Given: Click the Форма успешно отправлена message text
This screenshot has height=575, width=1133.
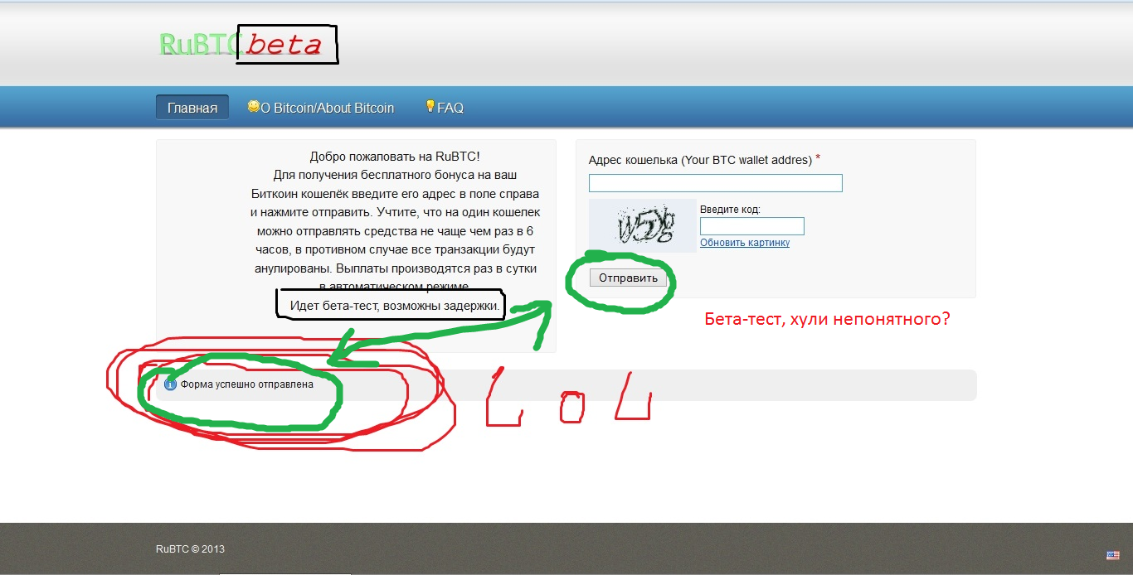Looking at the screenshot, I should click(x=247, y=385).
